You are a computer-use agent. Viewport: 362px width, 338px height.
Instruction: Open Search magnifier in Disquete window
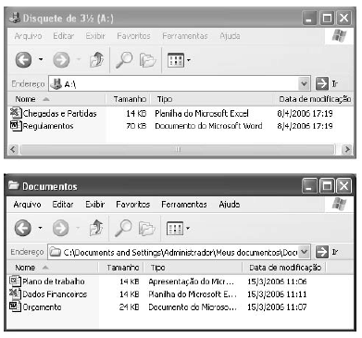(x=124, y=59)
